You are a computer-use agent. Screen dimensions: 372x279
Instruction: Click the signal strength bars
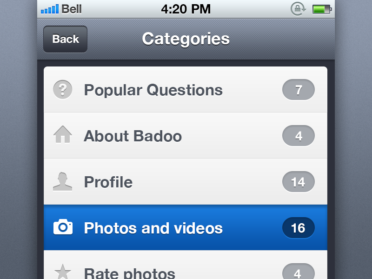point(50,9)
